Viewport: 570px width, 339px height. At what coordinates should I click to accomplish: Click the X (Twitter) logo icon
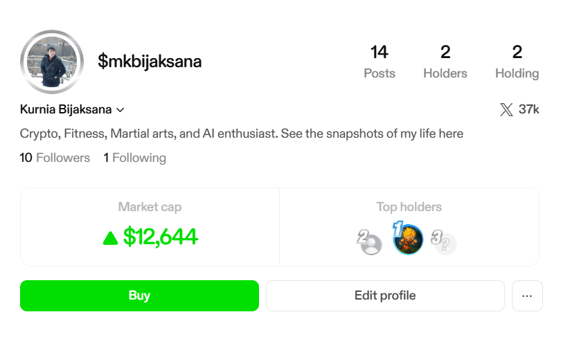point(506,109)
